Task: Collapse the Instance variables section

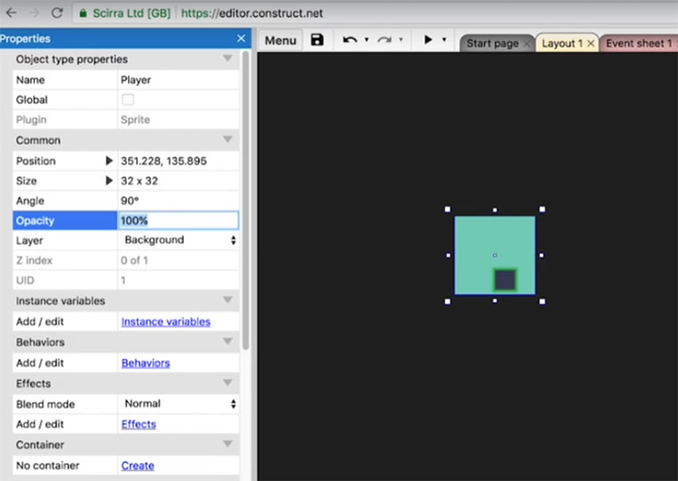Action: coord(227,300)
